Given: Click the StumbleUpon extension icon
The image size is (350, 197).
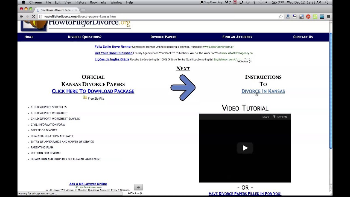Looking at the screenshot, I should [308, 16].
